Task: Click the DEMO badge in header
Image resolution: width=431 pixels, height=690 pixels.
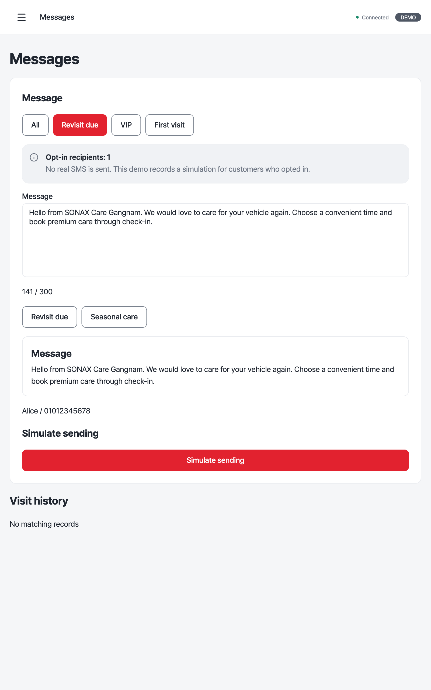Action: (408, 18)
